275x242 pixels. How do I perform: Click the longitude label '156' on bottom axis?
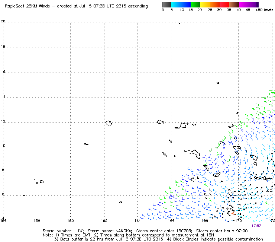[x=3, y=221]
